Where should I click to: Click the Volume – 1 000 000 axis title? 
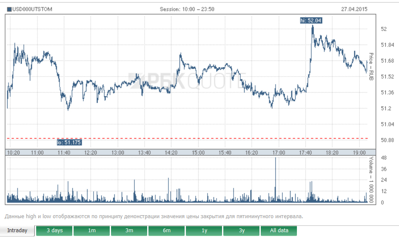coord(371,179)
